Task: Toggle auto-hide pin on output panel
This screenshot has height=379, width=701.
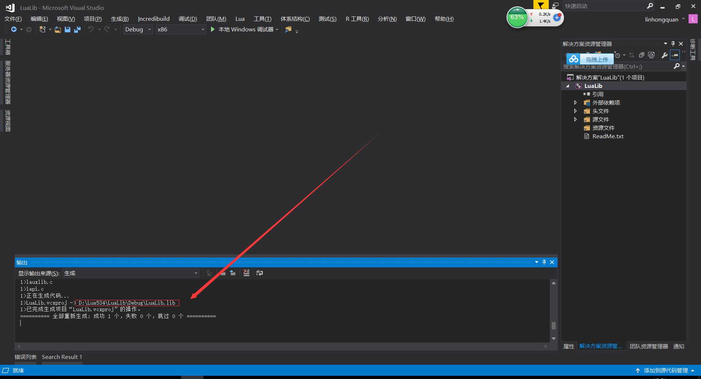Action: [544, 262]
